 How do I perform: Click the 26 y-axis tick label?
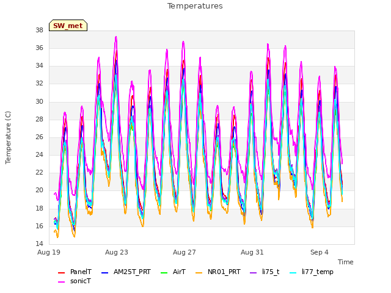pyautogui.click(x=39, y=137)
